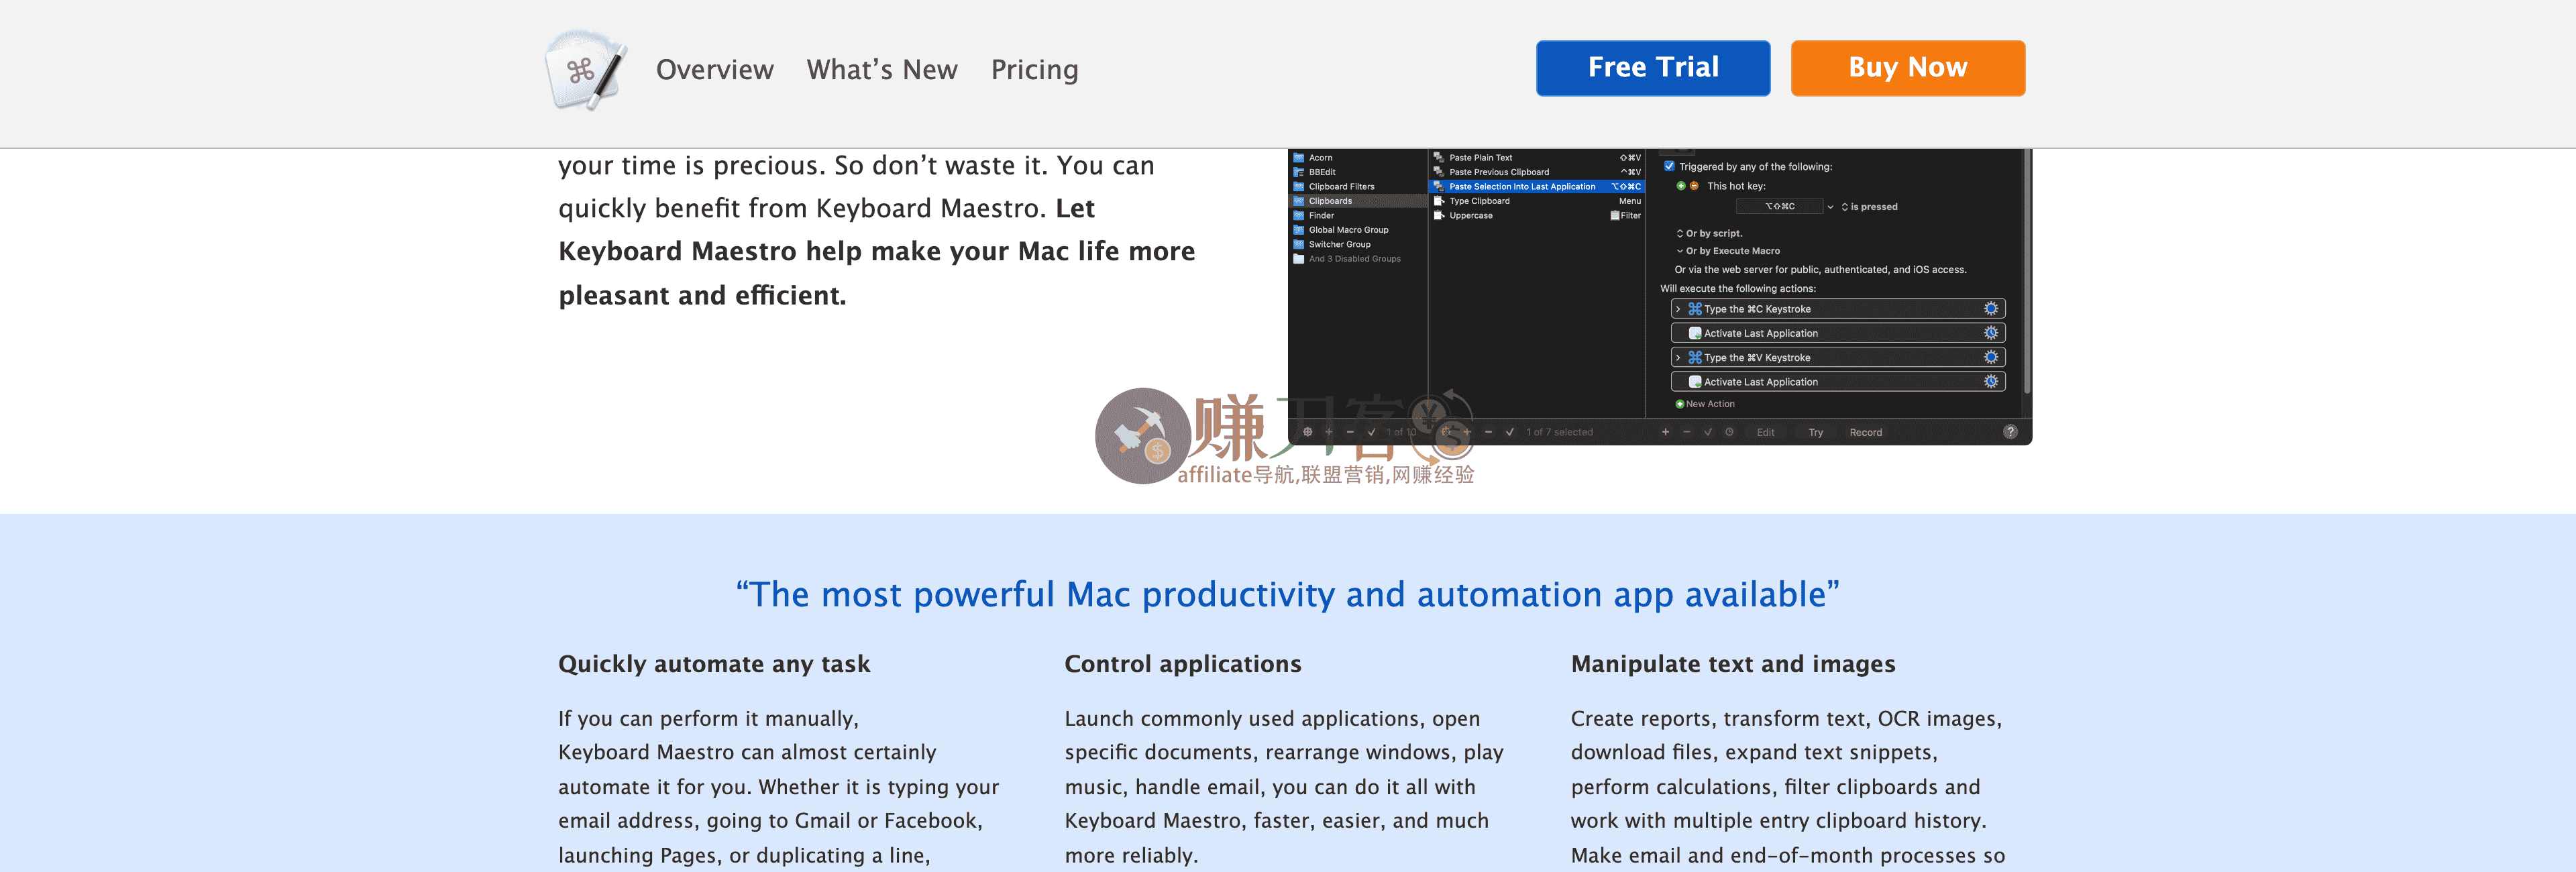Open the gear menu for Type ⌘C Keystroke action
The image size is (2576, 872).
pos(1990,309)
